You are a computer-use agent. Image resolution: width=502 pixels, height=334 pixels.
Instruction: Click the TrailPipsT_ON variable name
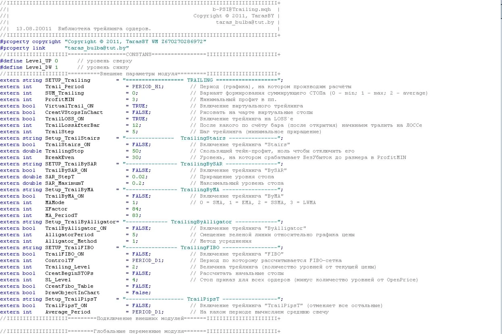tap(66, 305)
